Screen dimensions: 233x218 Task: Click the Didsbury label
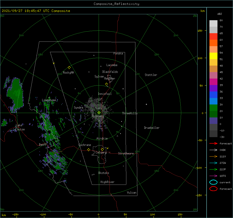click(x=98, y=116)
